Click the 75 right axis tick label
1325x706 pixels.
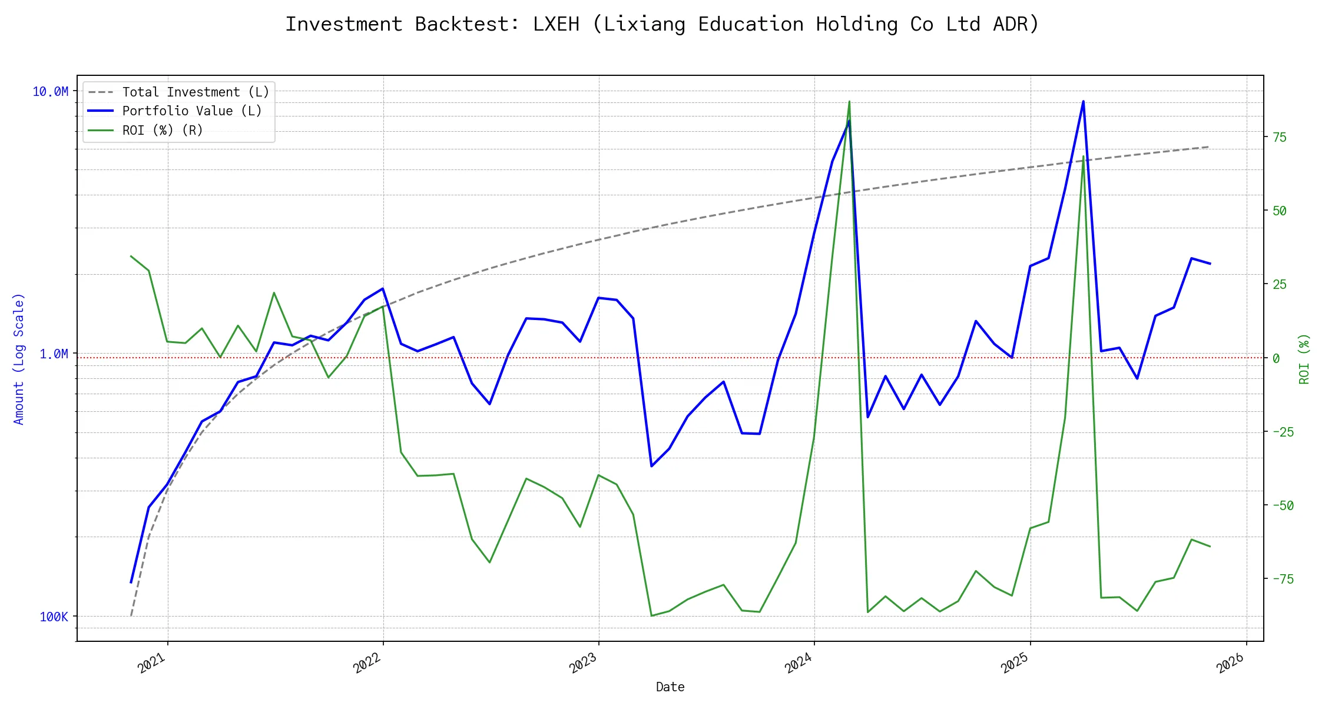pyautogui.click(x=1280, y=138)
